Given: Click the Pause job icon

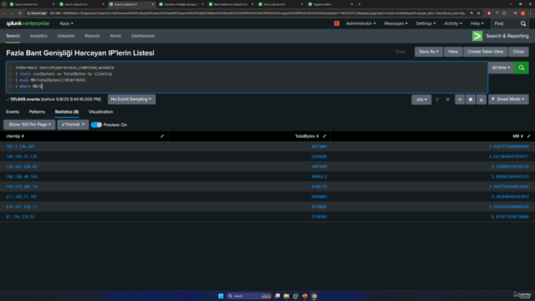Looking at the screenshot, I should pos(436,99).
